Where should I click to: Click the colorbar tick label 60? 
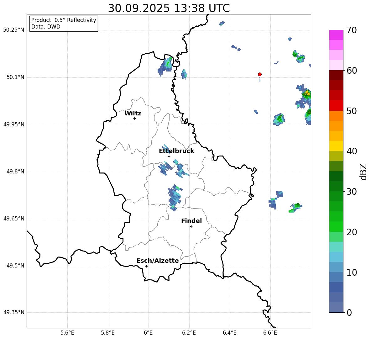pos(352,71)
